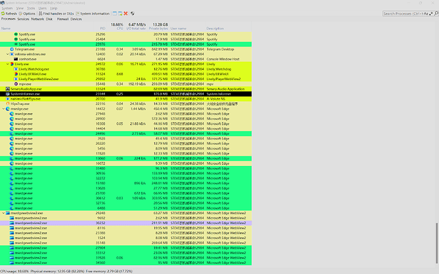Collapse the Lively.exe process tree
439x274 pixels.
tap(8, 64)
